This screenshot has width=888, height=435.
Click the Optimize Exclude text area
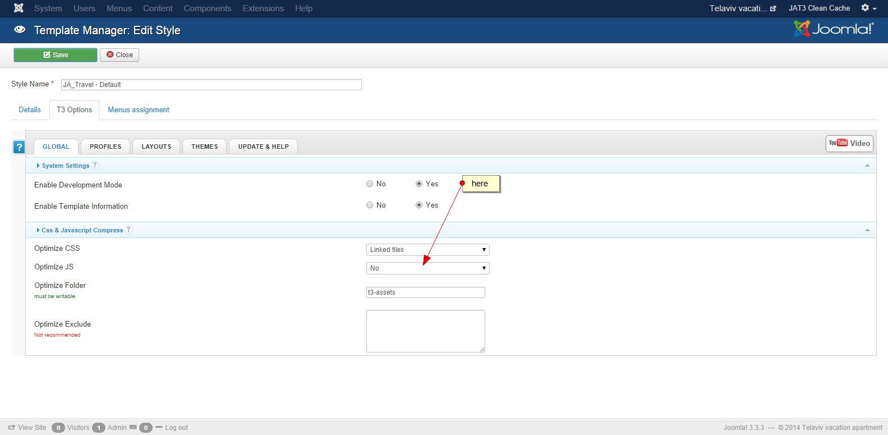425,331
